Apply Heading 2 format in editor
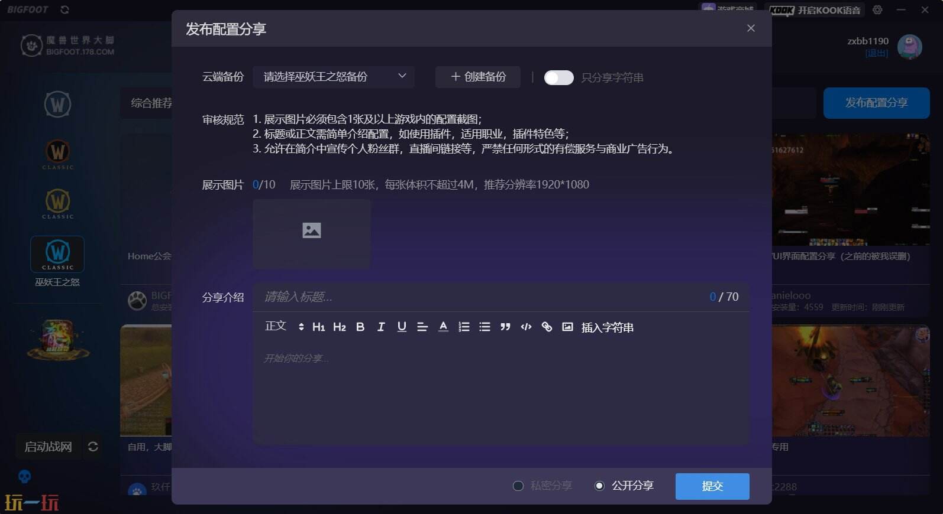The height and width of the screenshot is (514, 943). point(339,327)
